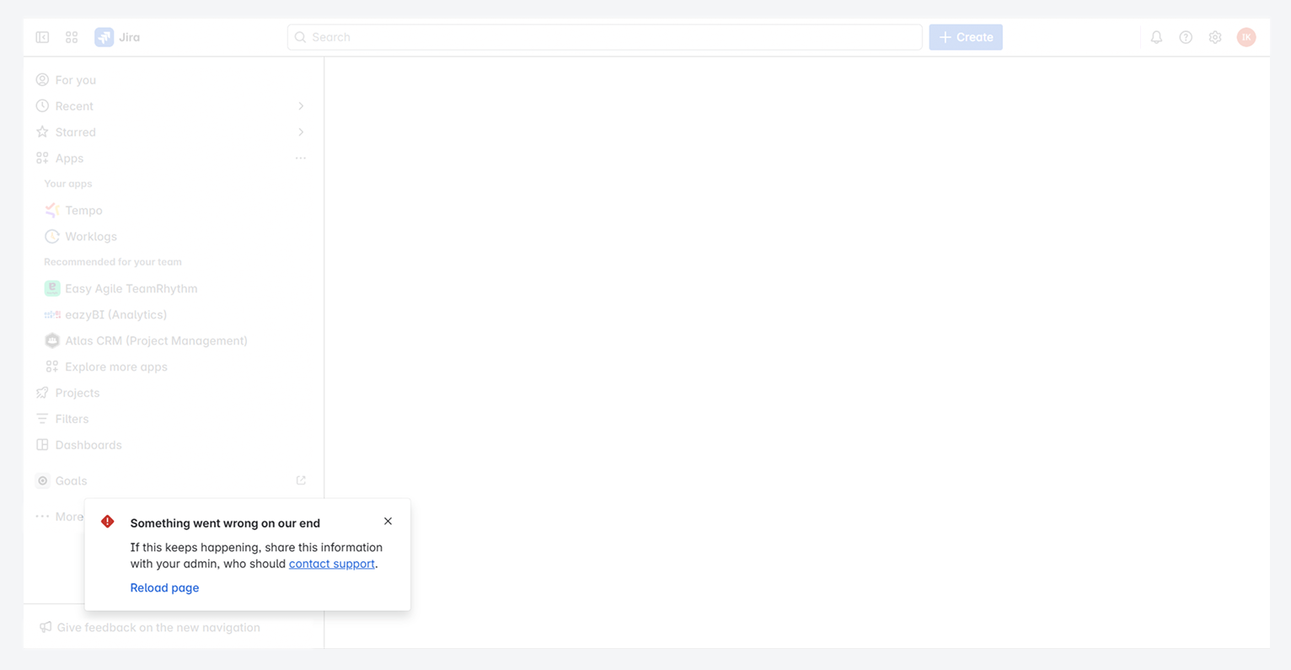Click the Jira logo icon
This screenshot has height=670, width=1291.
(104, 37)
